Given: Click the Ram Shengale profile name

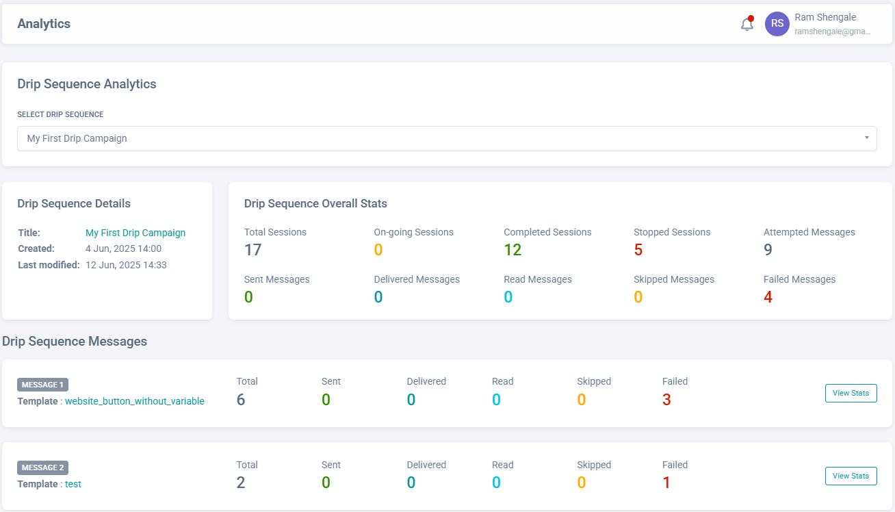Looking at the screenshot, I should click(825, 17).
